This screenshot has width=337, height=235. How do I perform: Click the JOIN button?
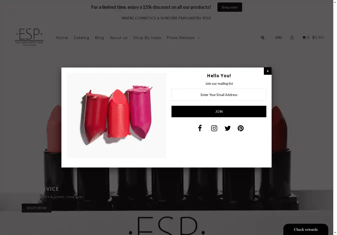(219, 111)
